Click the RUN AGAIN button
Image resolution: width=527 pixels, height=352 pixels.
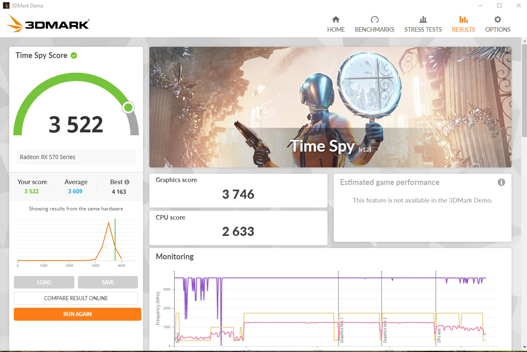click(x=77, y=314)
